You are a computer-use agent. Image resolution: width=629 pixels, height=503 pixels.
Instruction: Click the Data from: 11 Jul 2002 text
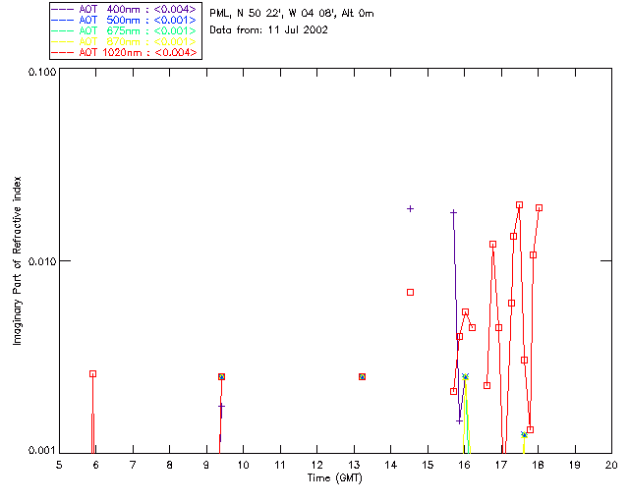point(268,30)
